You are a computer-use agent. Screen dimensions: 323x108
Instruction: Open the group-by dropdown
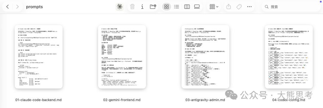(214, 7)
